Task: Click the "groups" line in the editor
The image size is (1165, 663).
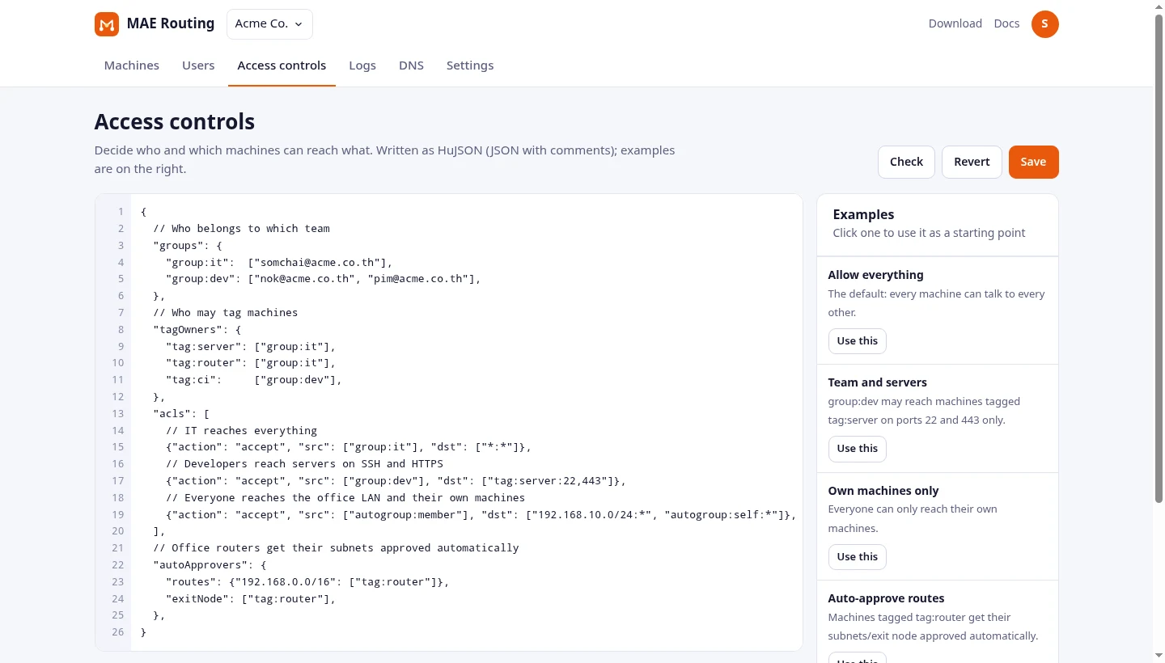Action: tap(188, 246)
